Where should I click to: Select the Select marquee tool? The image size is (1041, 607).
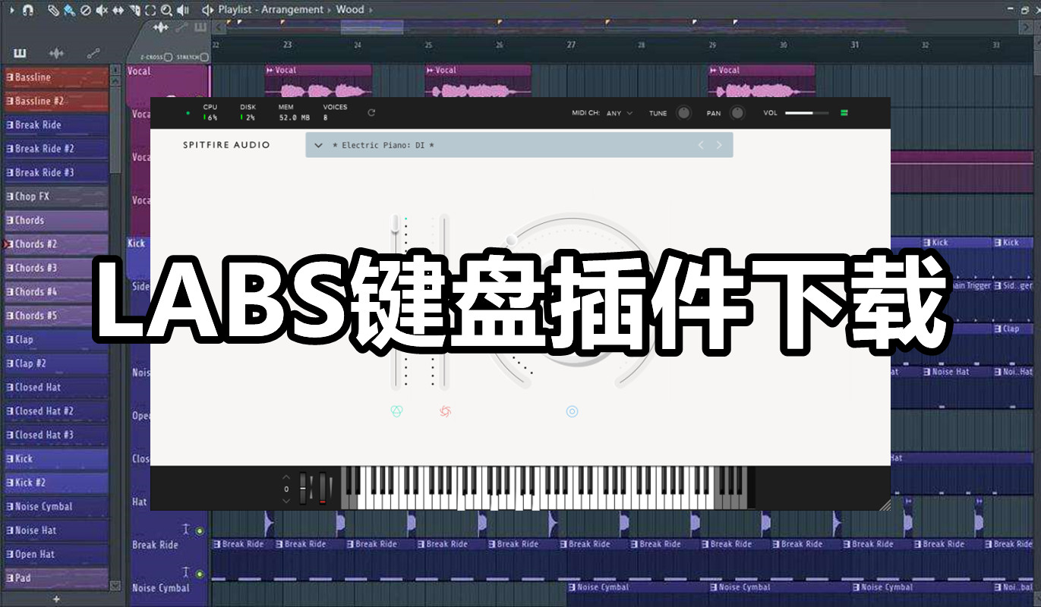pos(150,10)
